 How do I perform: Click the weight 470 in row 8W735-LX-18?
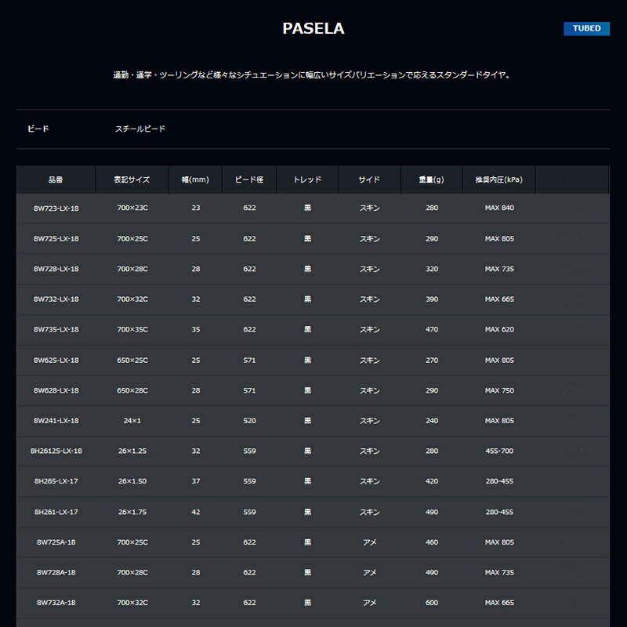click(x=432, y=329)
